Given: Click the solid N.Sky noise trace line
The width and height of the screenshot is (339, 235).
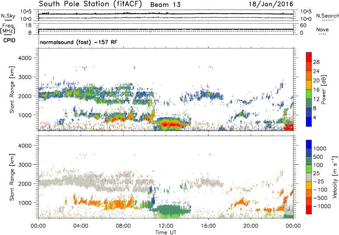Looking at the screenshot, I should tap(166, 14).
